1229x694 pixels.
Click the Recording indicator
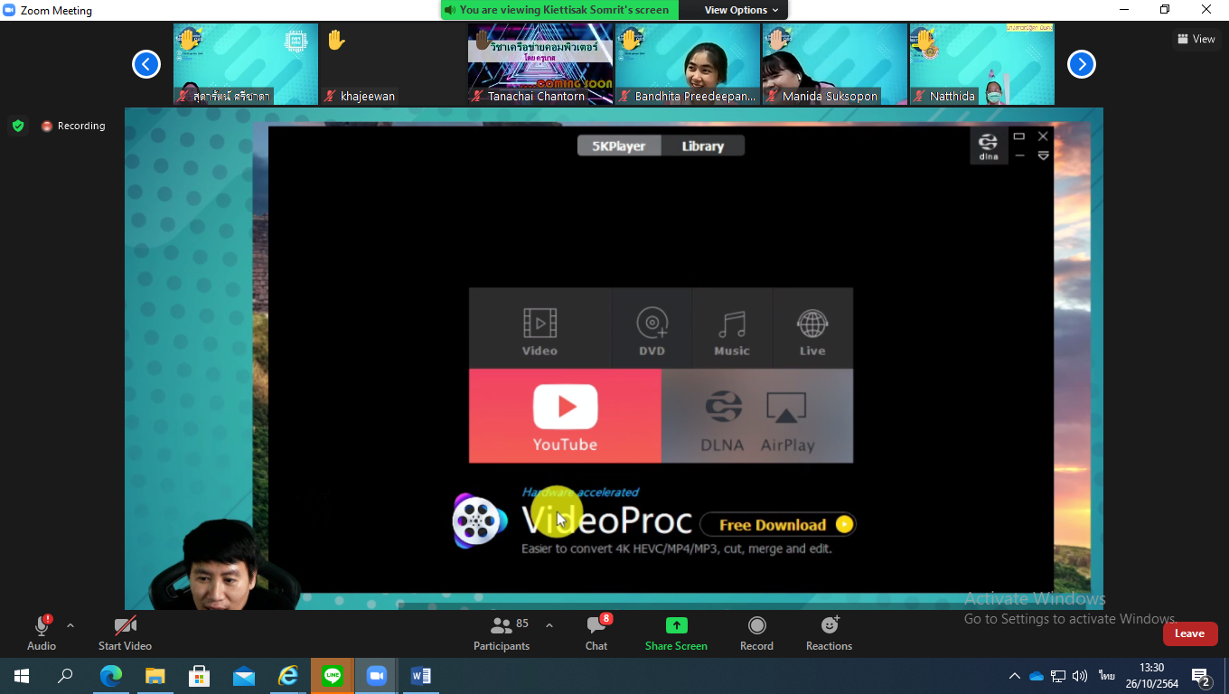pyautogui.click(x=72, y=126)
